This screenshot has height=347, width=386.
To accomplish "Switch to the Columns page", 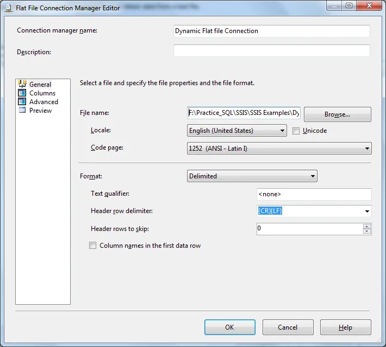I will [x=42, y=93].
